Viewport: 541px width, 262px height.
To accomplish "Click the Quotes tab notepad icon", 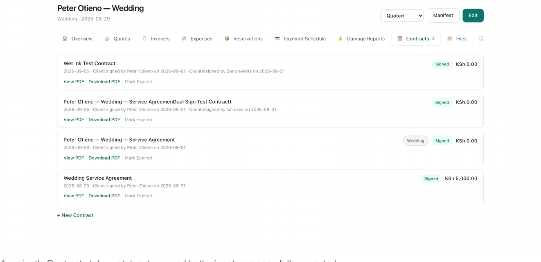I will (107, 38).
